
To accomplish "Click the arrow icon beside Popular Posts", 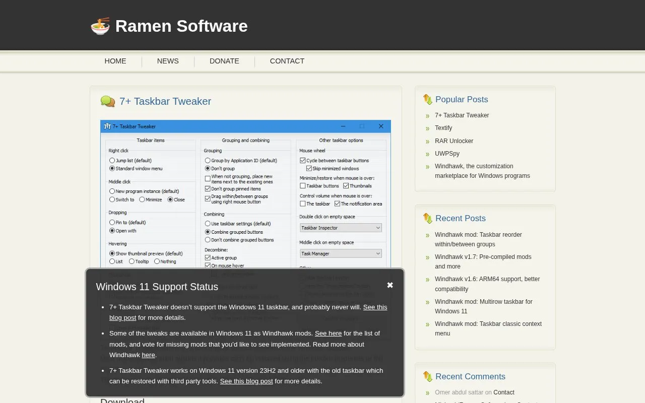I will 428,100.
